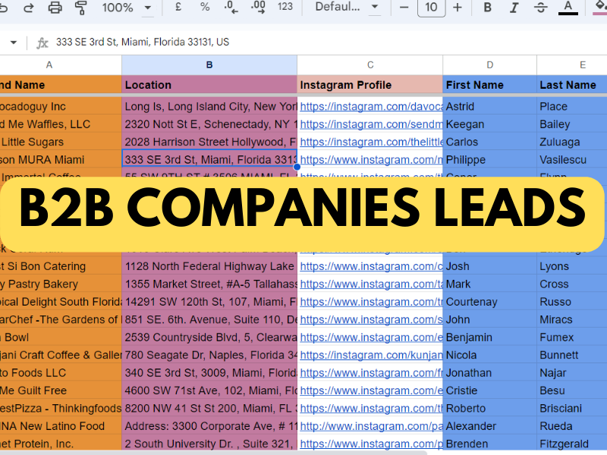Select column B header
The width and height of the screenshot is (607, 455).
(209, 65)
